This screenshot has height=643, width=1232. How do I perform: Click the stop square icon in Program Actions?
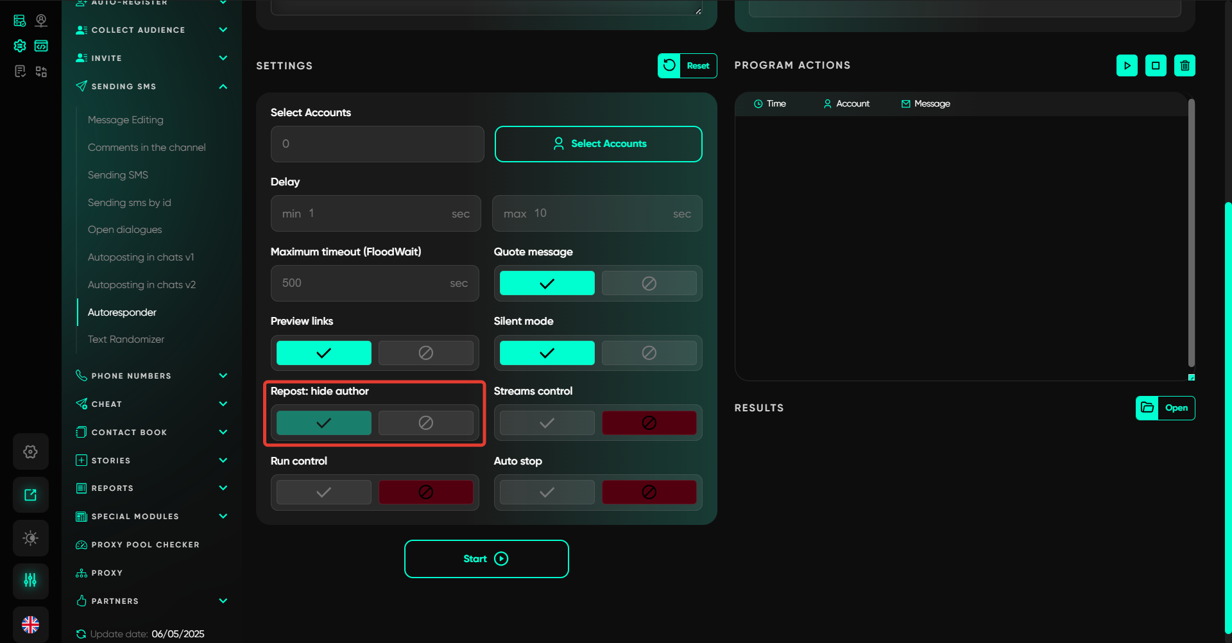click(x=1156, y=65)
